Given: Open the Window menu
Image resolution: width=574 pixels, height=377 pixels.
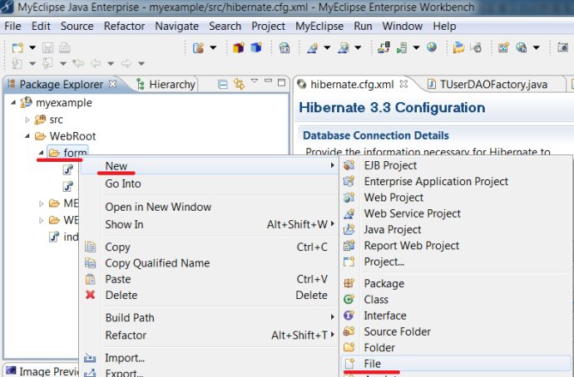Looking at the screenshot, I should coord(403,27).
